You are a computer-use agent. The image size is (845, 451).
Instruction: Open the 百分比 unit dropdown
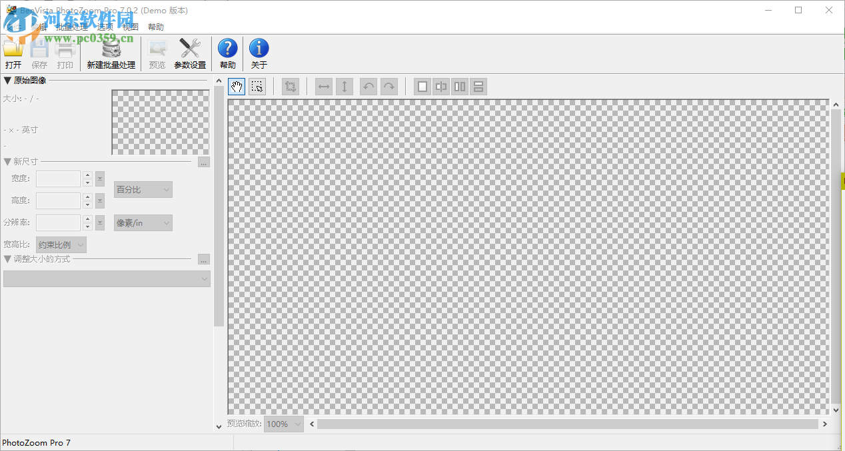(x=143, y=189)
